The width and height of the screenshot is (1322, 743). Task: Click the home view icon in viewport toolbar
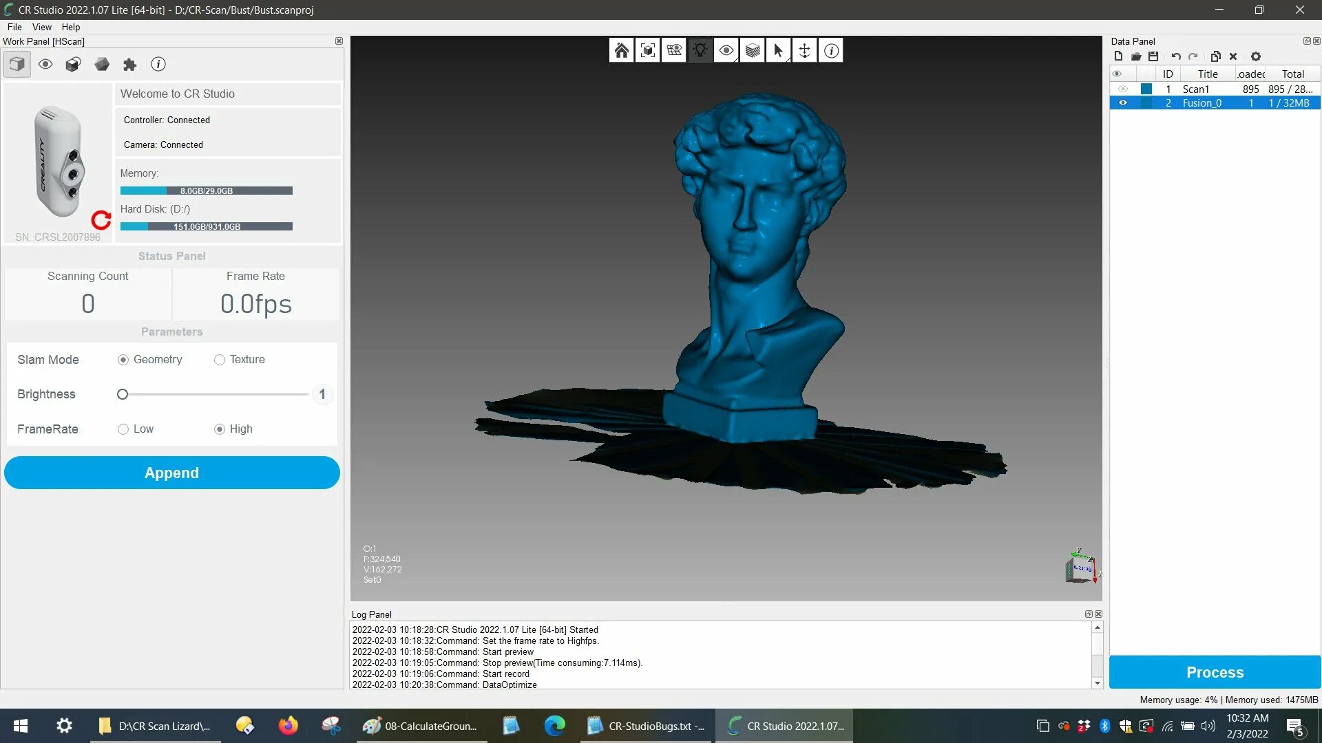(x=621, y=50)
